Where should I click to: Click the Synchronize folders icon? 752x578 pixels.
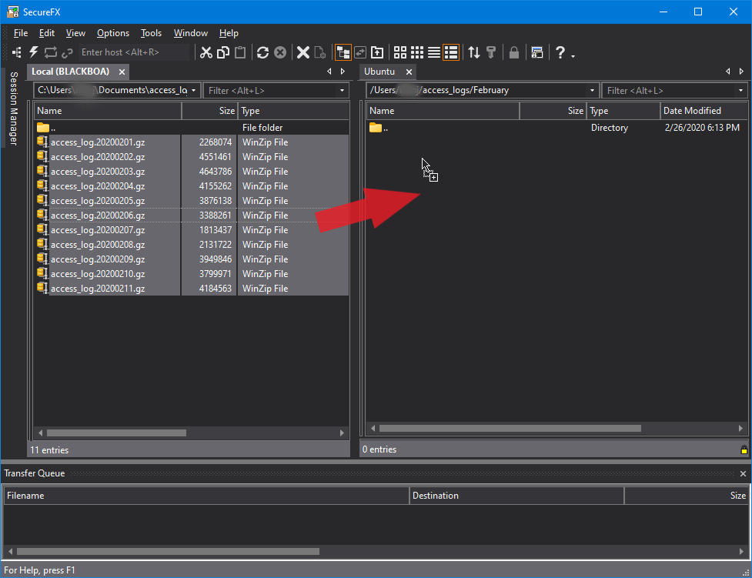(x=360, y=52)
